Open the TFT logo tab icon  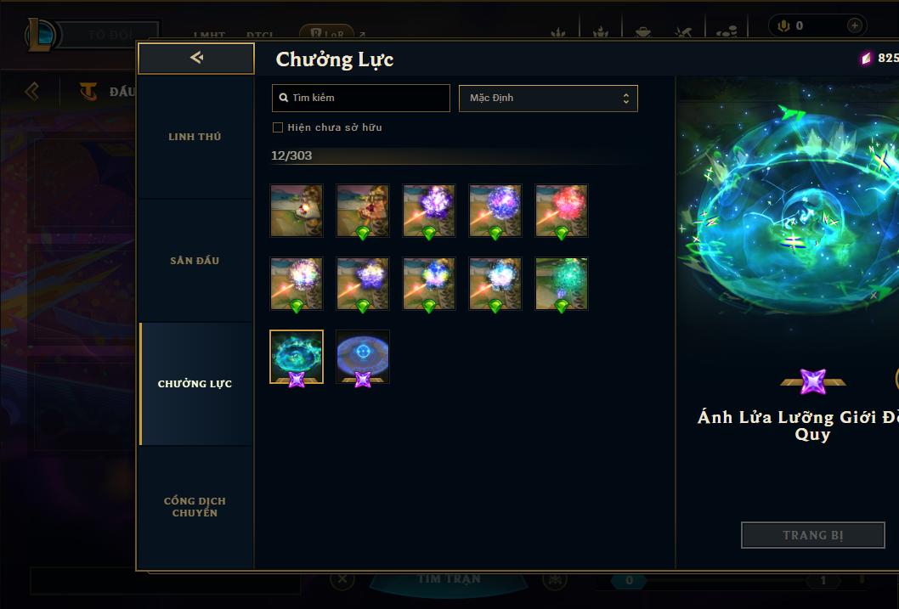[x=88, y=91]
